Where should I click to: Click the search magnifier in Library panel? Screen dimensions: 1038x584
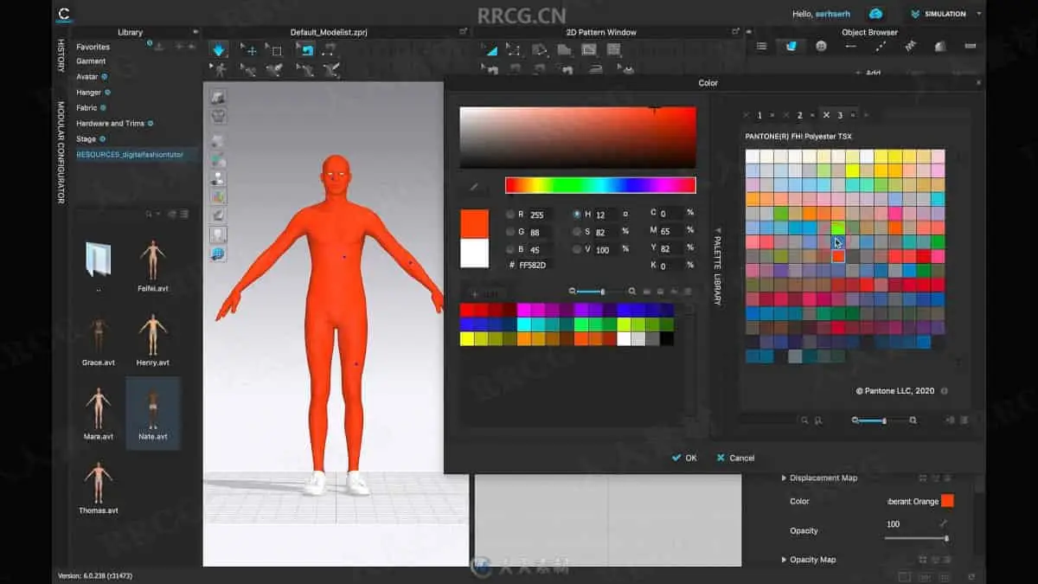[x=149, y=214]
